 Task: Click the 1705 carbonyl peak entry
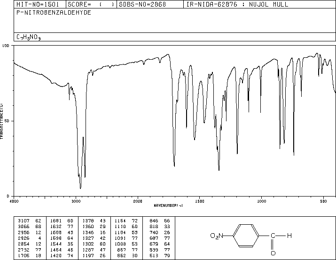[30, 255]
